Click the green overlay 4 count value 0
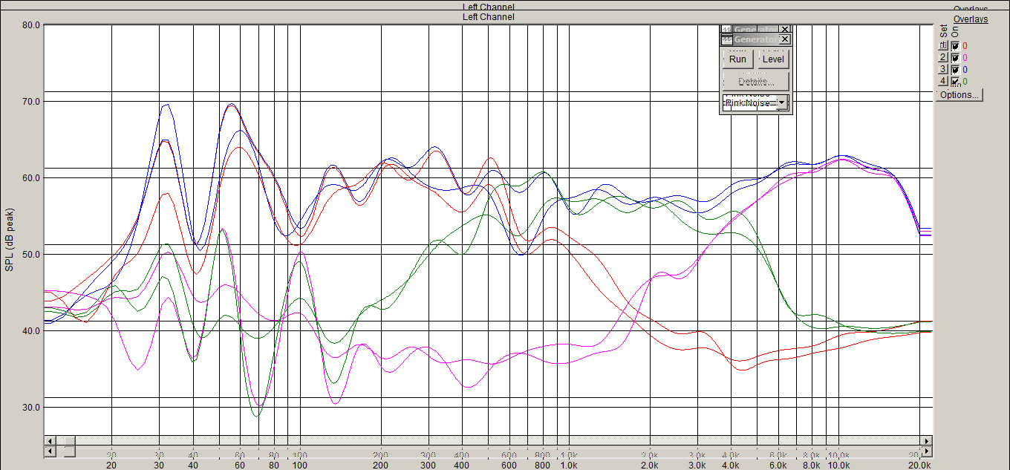Screen dimensions: 1010x470 965,81
